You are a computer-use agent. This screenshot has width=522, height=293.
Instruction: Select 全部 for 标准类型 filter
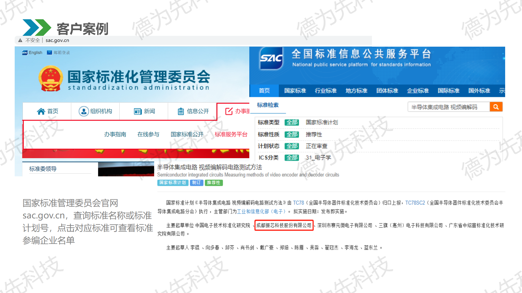coord(292,122)
